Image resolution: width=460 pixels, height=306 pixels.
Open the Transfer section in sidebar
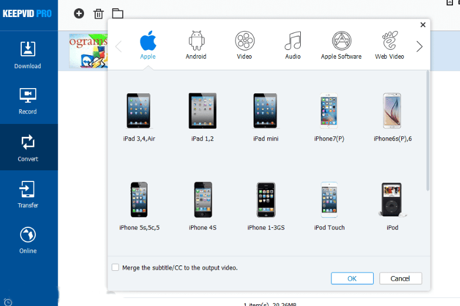[28, 194]
